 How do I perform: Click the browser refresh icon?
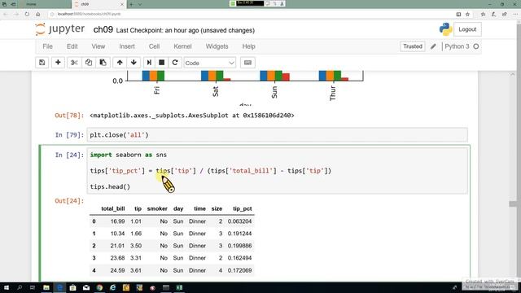click(x=27, y=14)
